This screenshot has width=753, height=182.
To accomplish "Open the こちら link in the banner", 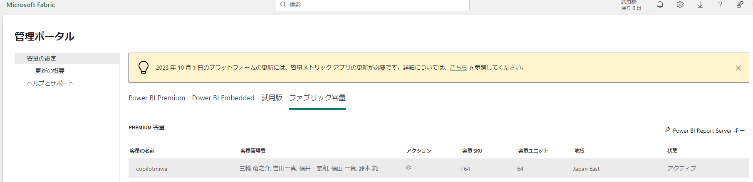I will [x=458, y=68].
